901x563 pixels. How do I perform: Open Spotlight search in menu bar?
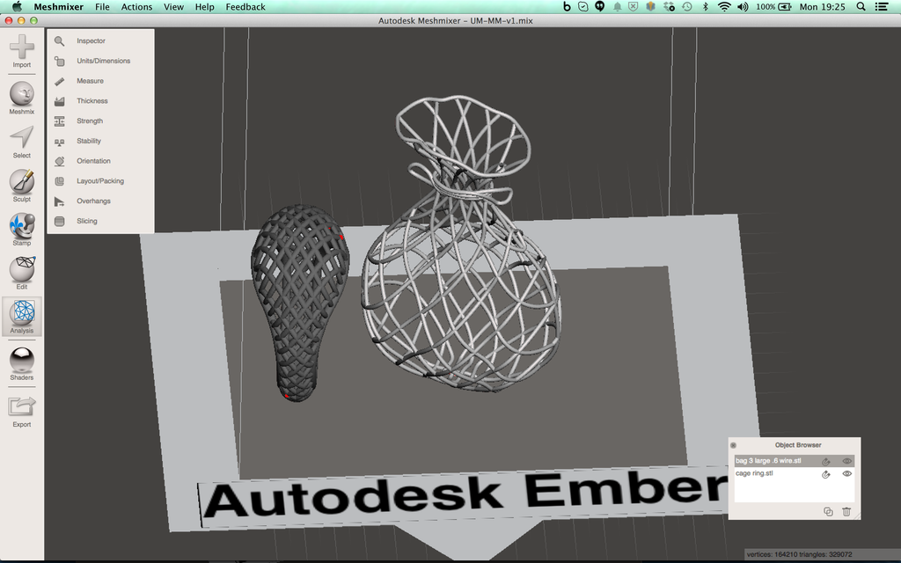[861, 7]
